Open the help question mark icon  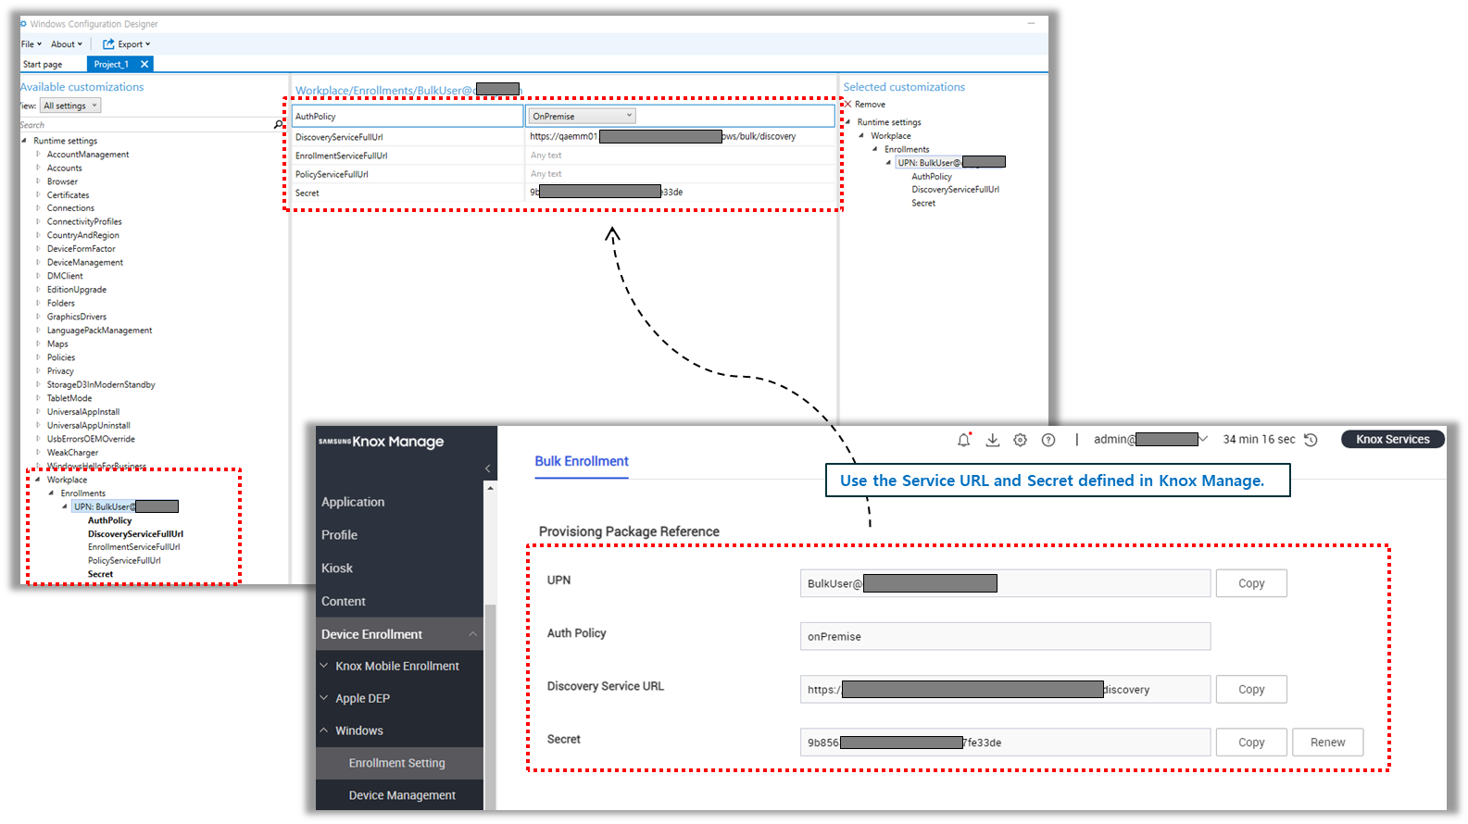click(x=1048, y=440)
